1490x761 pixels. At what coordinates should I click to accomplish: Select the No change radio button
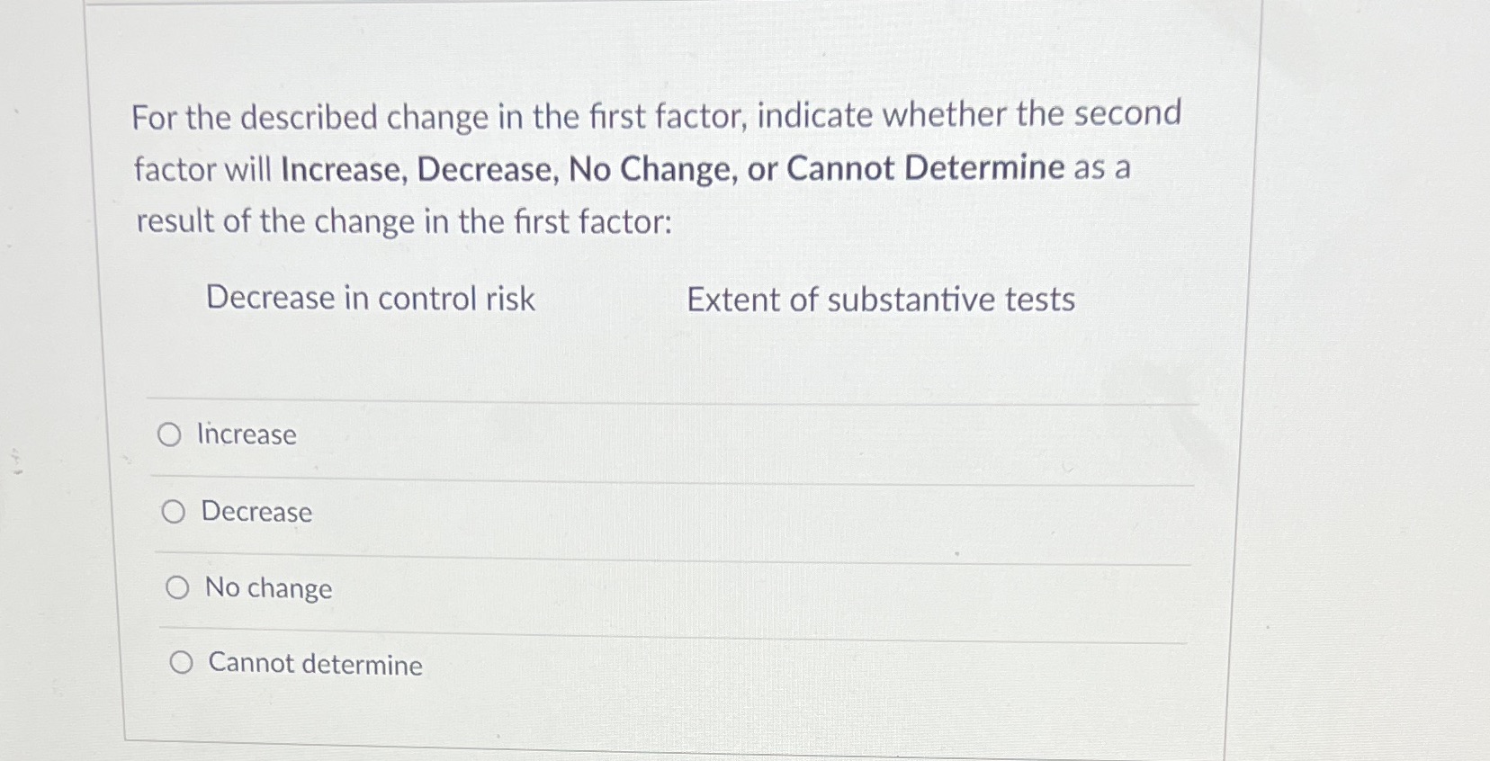[x=179, y=587]
